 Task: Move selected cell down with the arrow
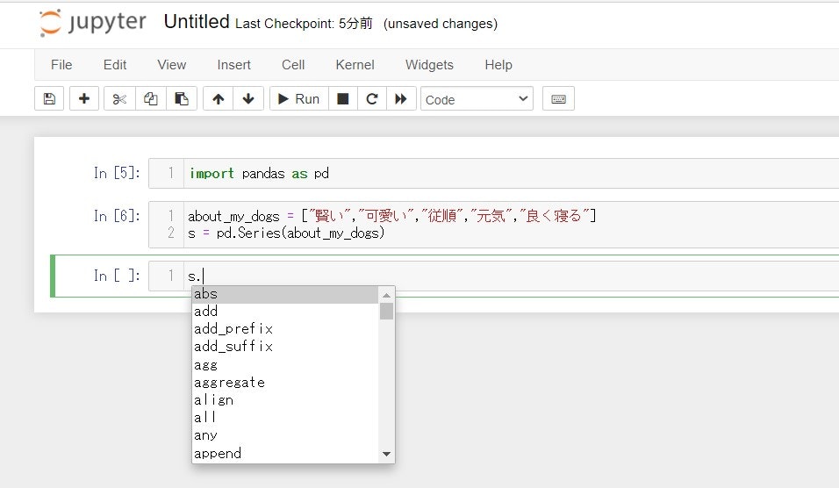point(248,98)
